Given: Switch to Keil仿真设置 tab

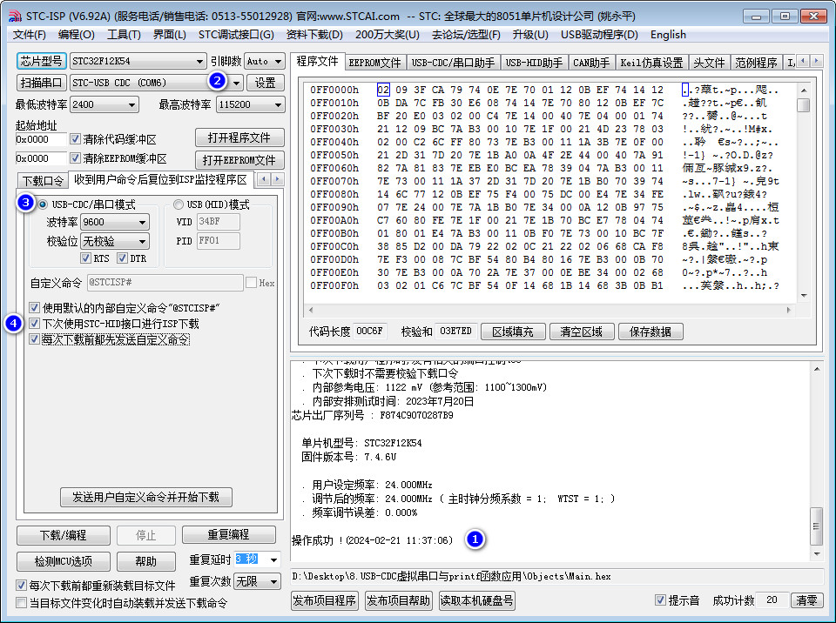Looking at the screenshot, I should pos(651,63).
